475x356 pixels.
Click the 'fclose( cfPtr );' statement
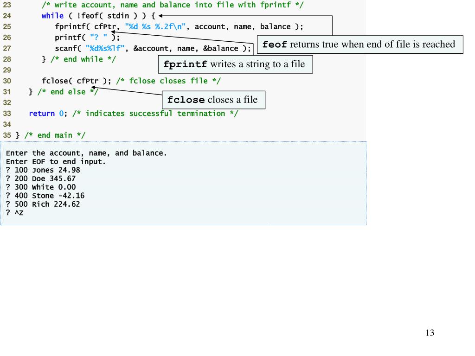(77, 81)
